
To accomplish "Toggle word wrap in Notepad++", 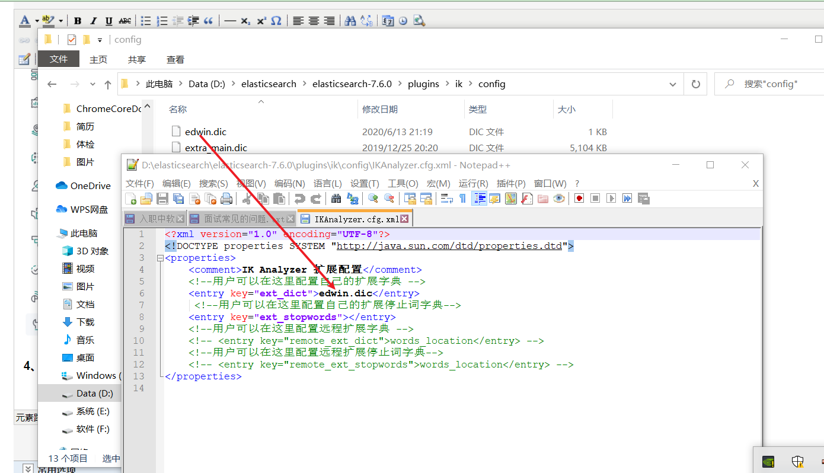I will pyautogui.click(x=447, y=199).
